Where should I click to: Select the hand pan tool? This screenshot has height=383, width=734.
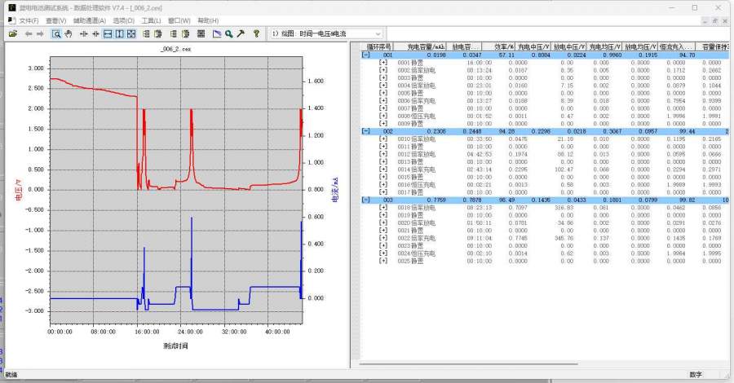pos(69,34)
